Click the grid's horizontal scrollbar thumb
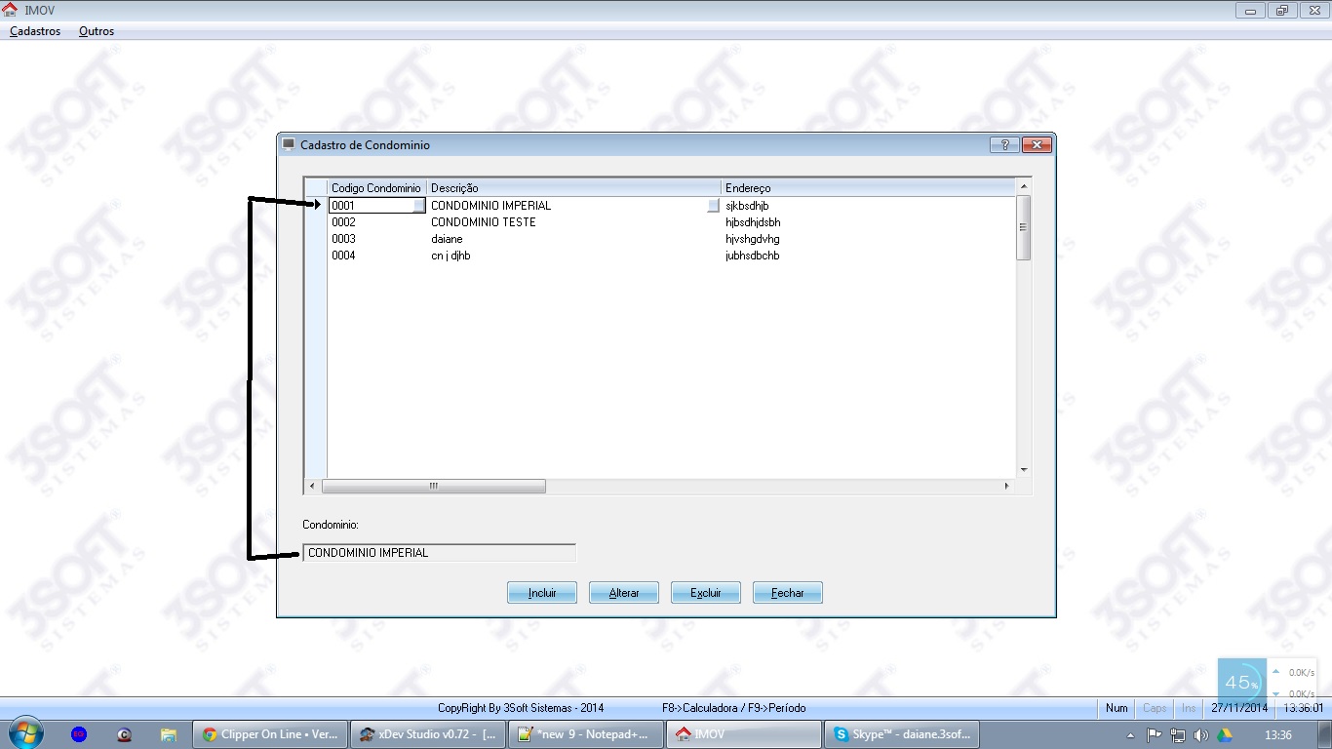This screenshot has width=1332, height=749. point(433,486)
